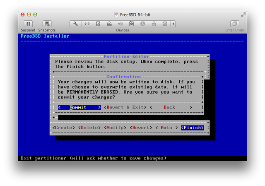Open the hard disk device icon

(x=98, y=24)
